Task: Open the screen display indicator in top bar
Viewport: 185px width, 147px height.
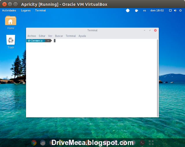Action: (170, 10)
